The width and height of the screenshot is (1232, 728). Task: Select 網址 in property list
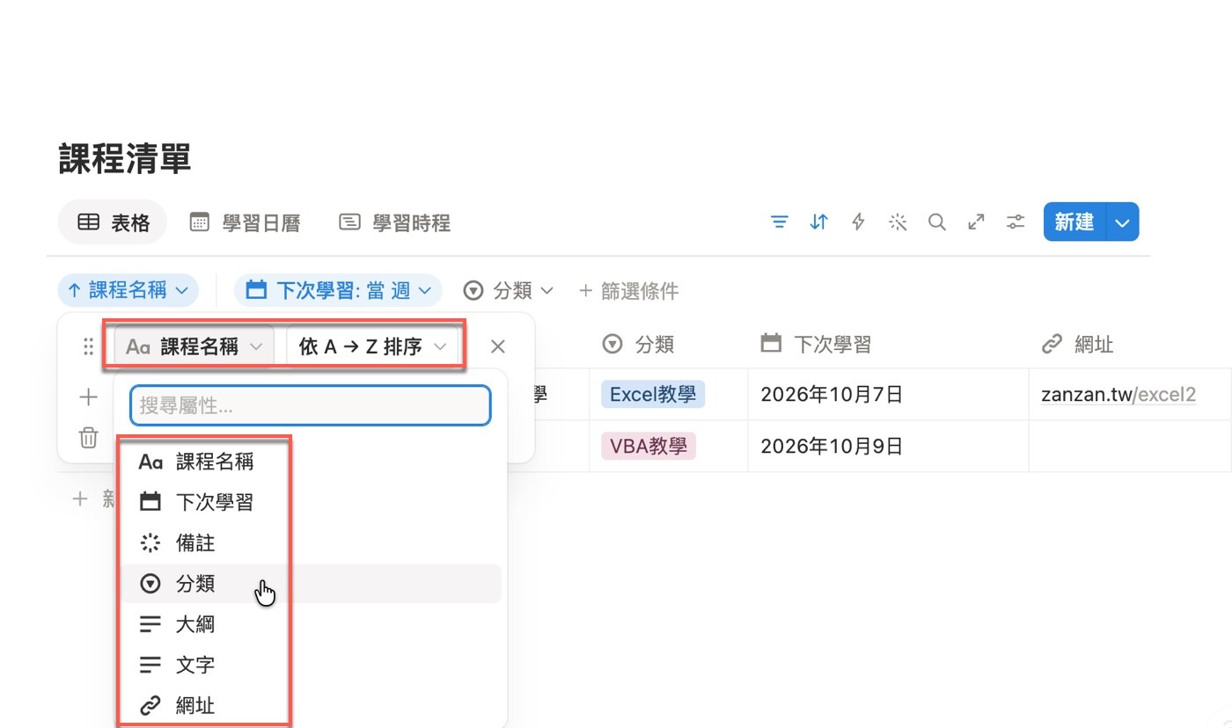point(311,704)
